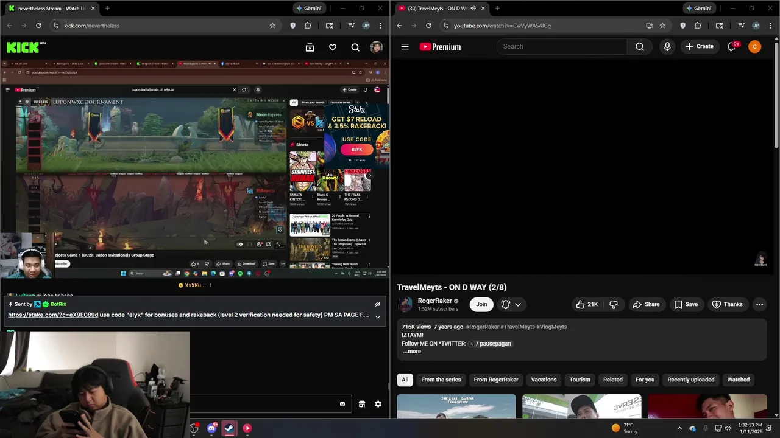The image size is (780, 438).
Task: Select Tourism chip
Action: 580,380
